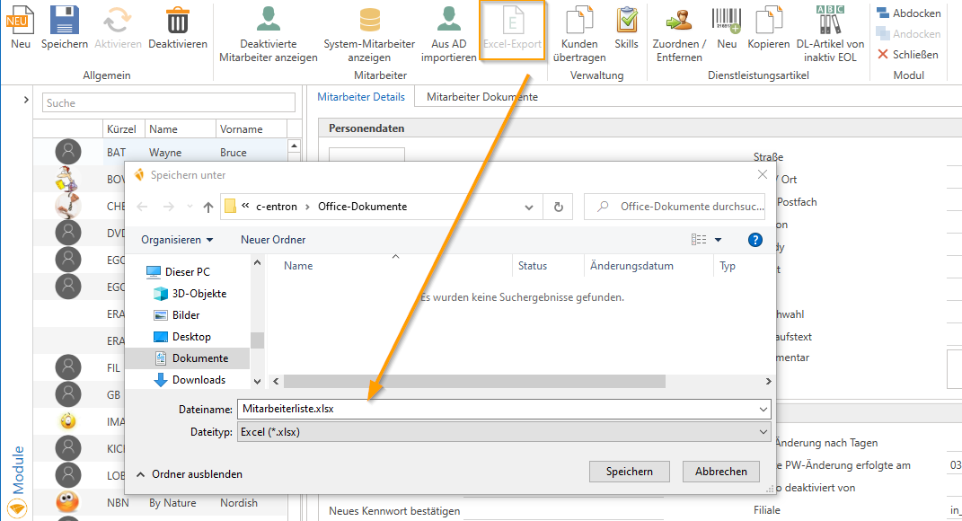Expand the Organisieren menu in dialog
The image size is (962, 521).
pos(177,240)
